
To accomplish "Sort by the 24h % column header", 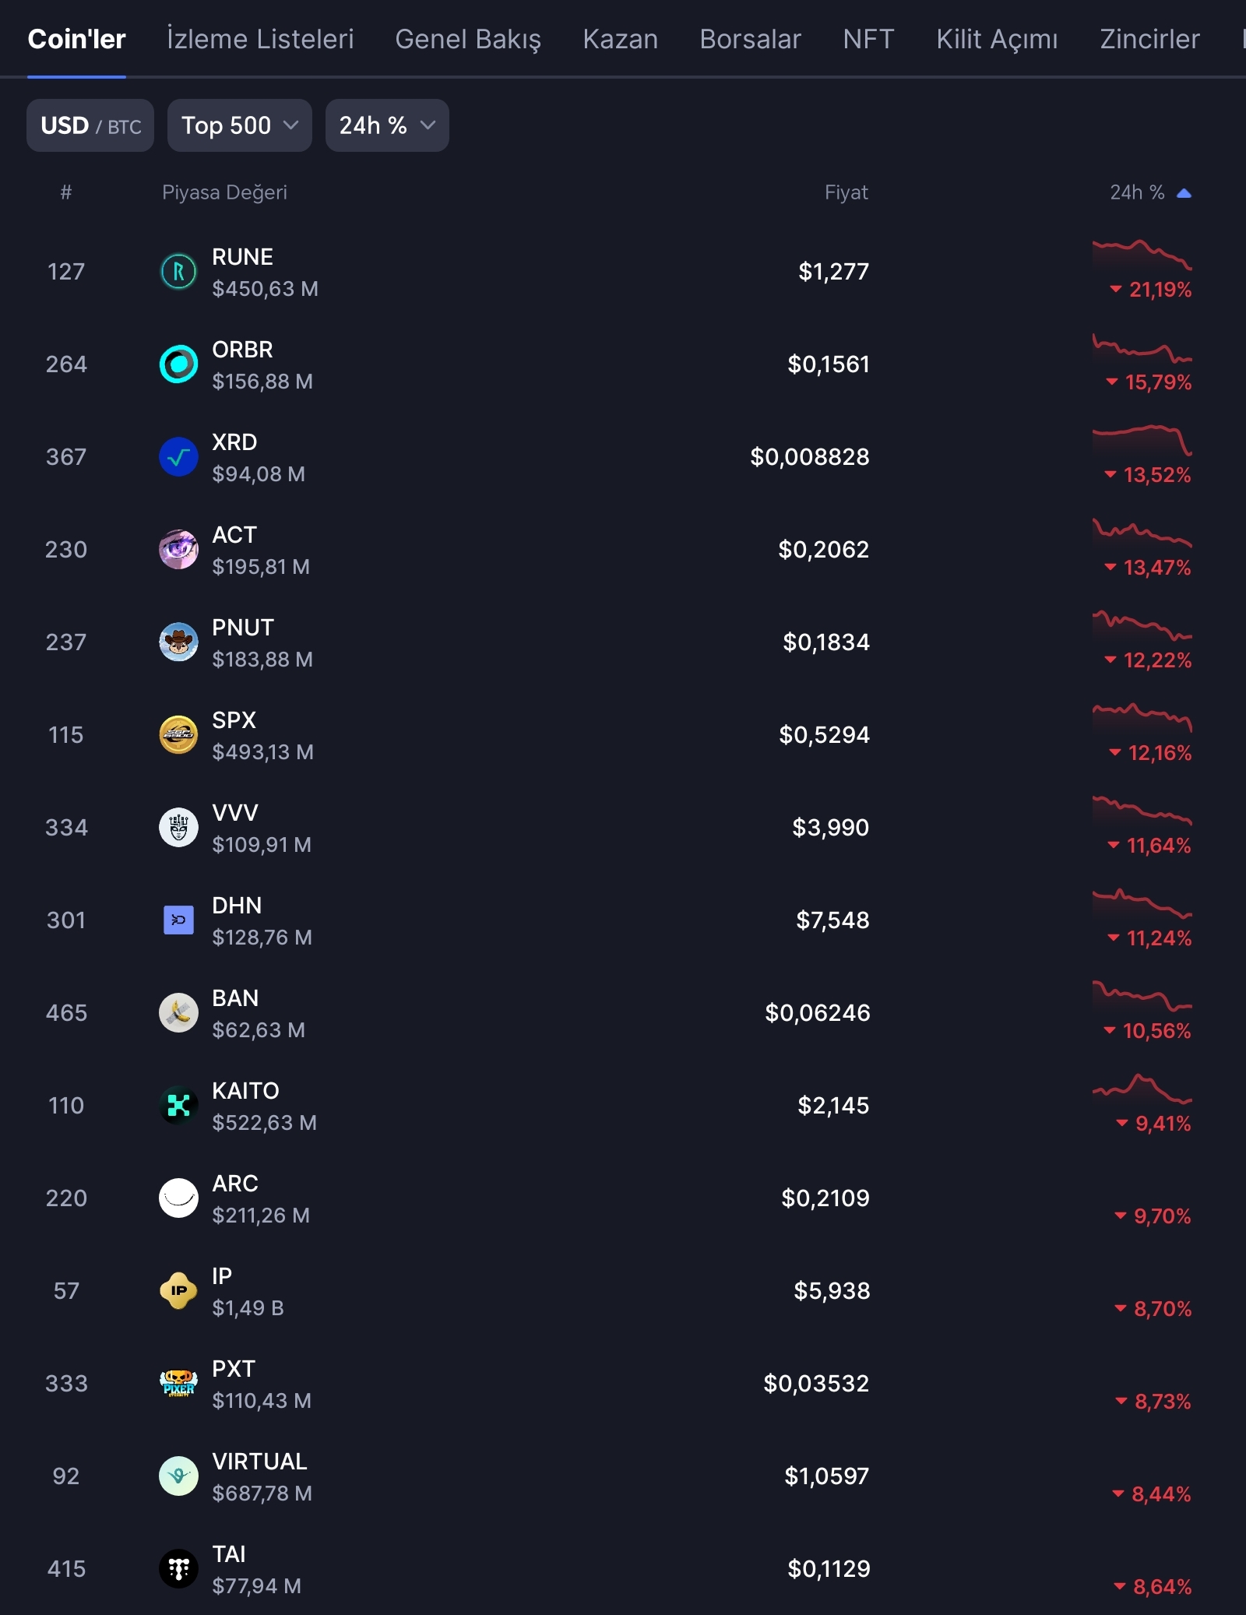I will pyautogui.click(x=1149, y=192).
